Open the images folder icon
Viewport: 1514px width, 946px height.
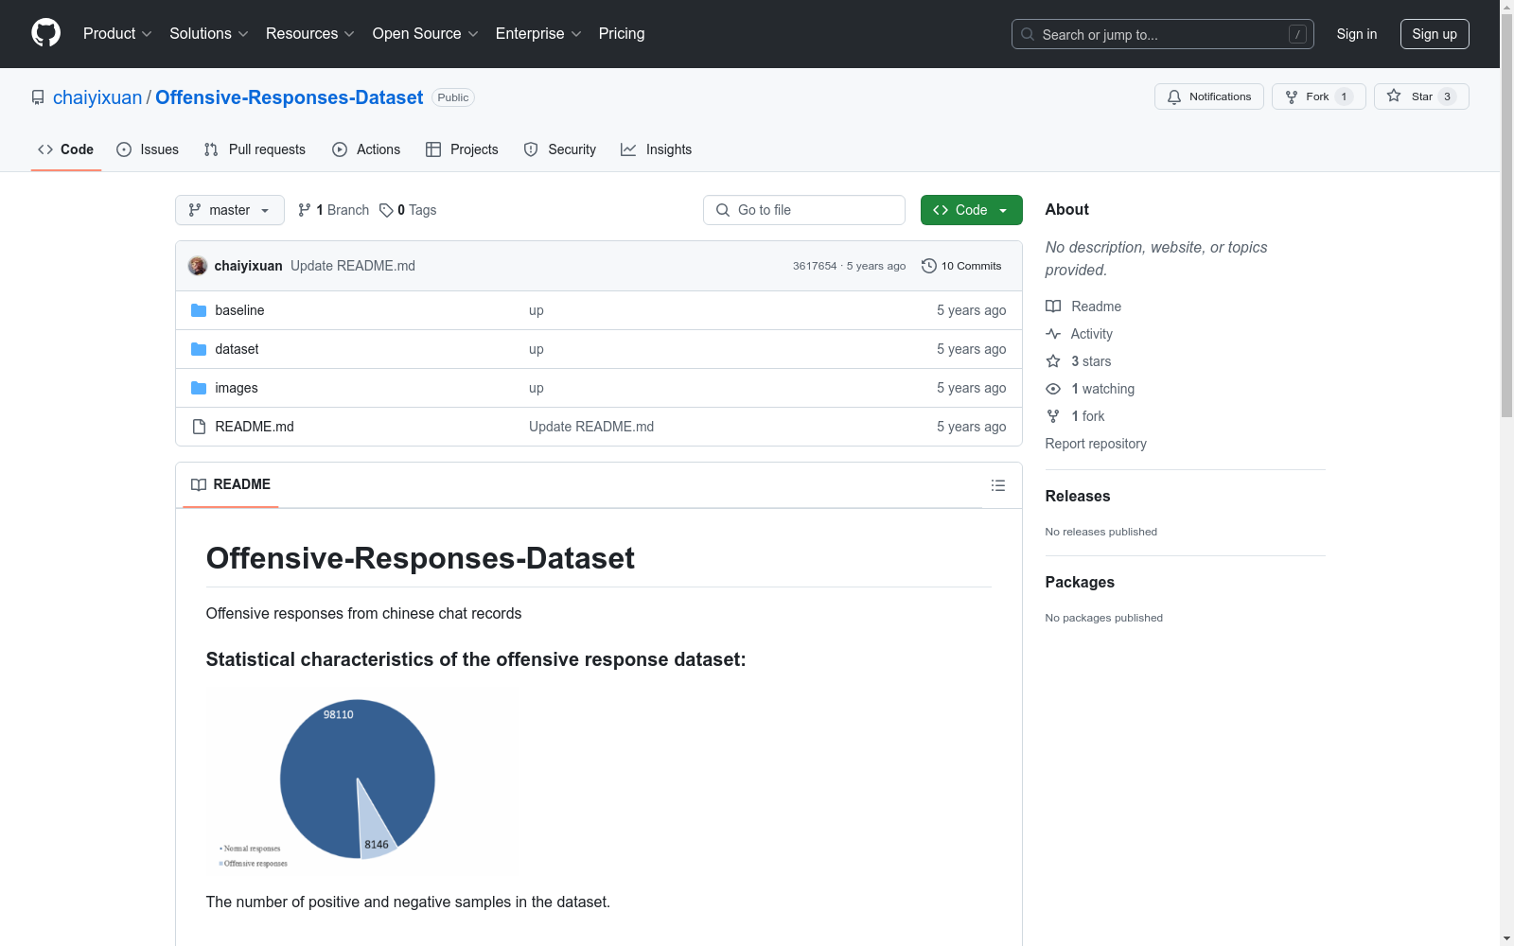coord(199,388)
